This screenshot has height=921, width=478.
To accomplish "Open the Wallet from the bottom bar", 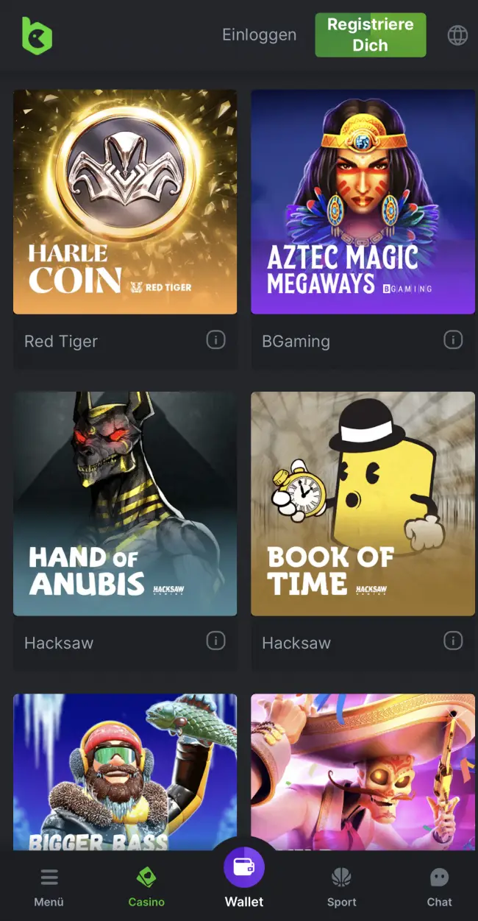I will point(244,878).
